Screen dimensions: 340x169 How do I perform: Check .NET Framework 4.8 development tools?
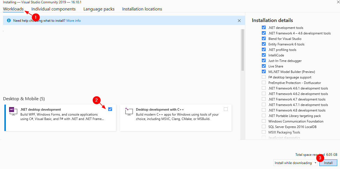pos(264,110)
